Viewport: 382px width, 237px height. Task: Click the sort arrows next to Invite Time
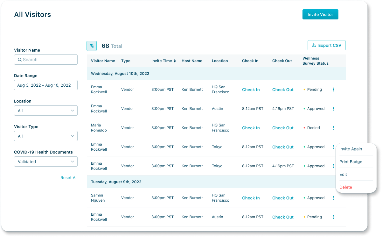pos(174,61)
